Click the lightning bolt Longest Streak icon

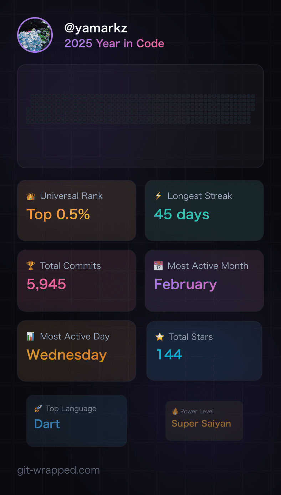tap(158, 196)
